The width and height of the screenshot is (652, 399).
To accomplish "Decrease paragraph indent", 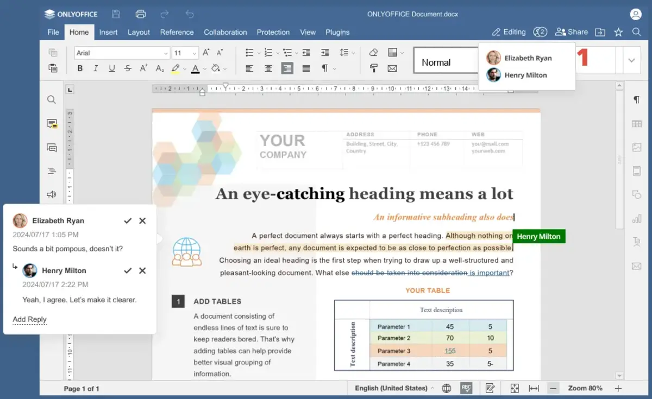I will point(306,53).
